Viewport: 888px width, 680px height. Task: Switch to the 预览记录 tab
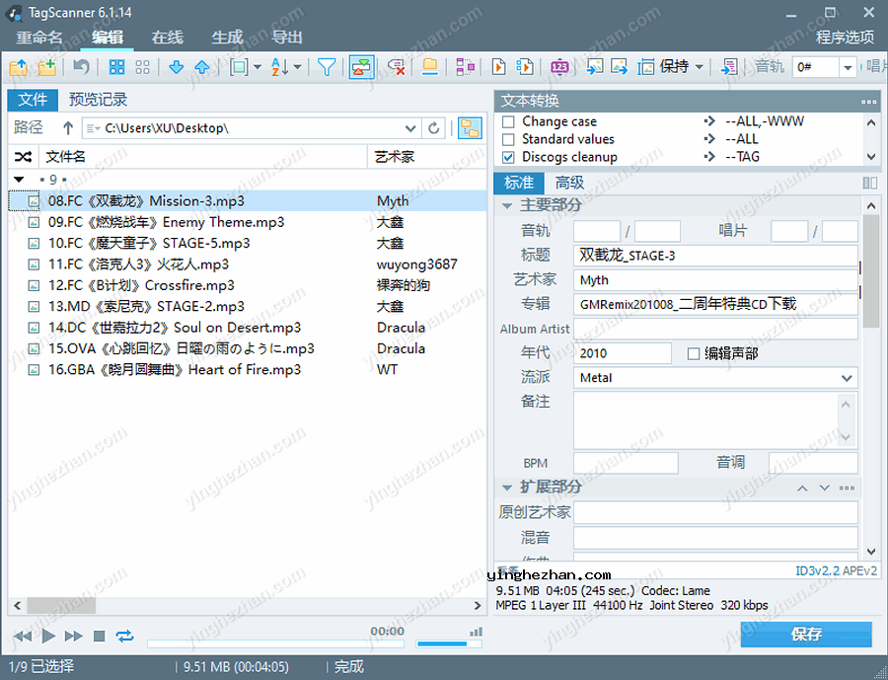pyautogui.click(x=98, y=100)
